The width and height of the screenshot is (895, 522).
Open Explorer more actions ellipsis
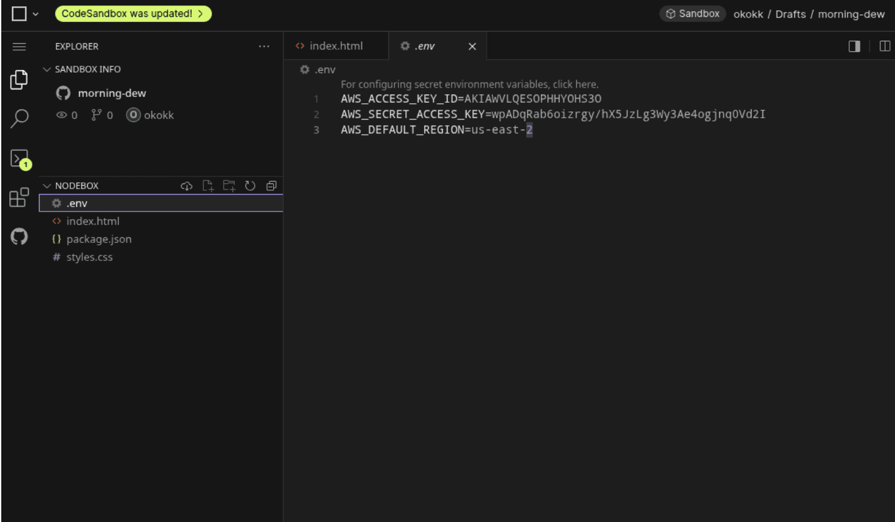(264, 46)
